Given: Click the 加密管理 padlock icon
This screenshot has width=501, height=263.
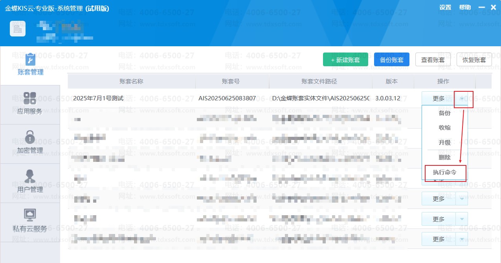Looking at the screenshot, I should pyautogui.click(x=30, y=138).
